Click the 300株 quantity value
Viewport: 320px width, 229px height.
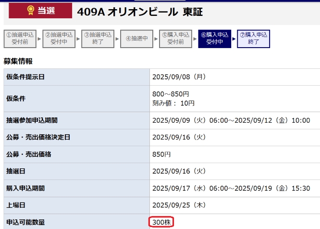pyautogui.click(x=161, y=222)
